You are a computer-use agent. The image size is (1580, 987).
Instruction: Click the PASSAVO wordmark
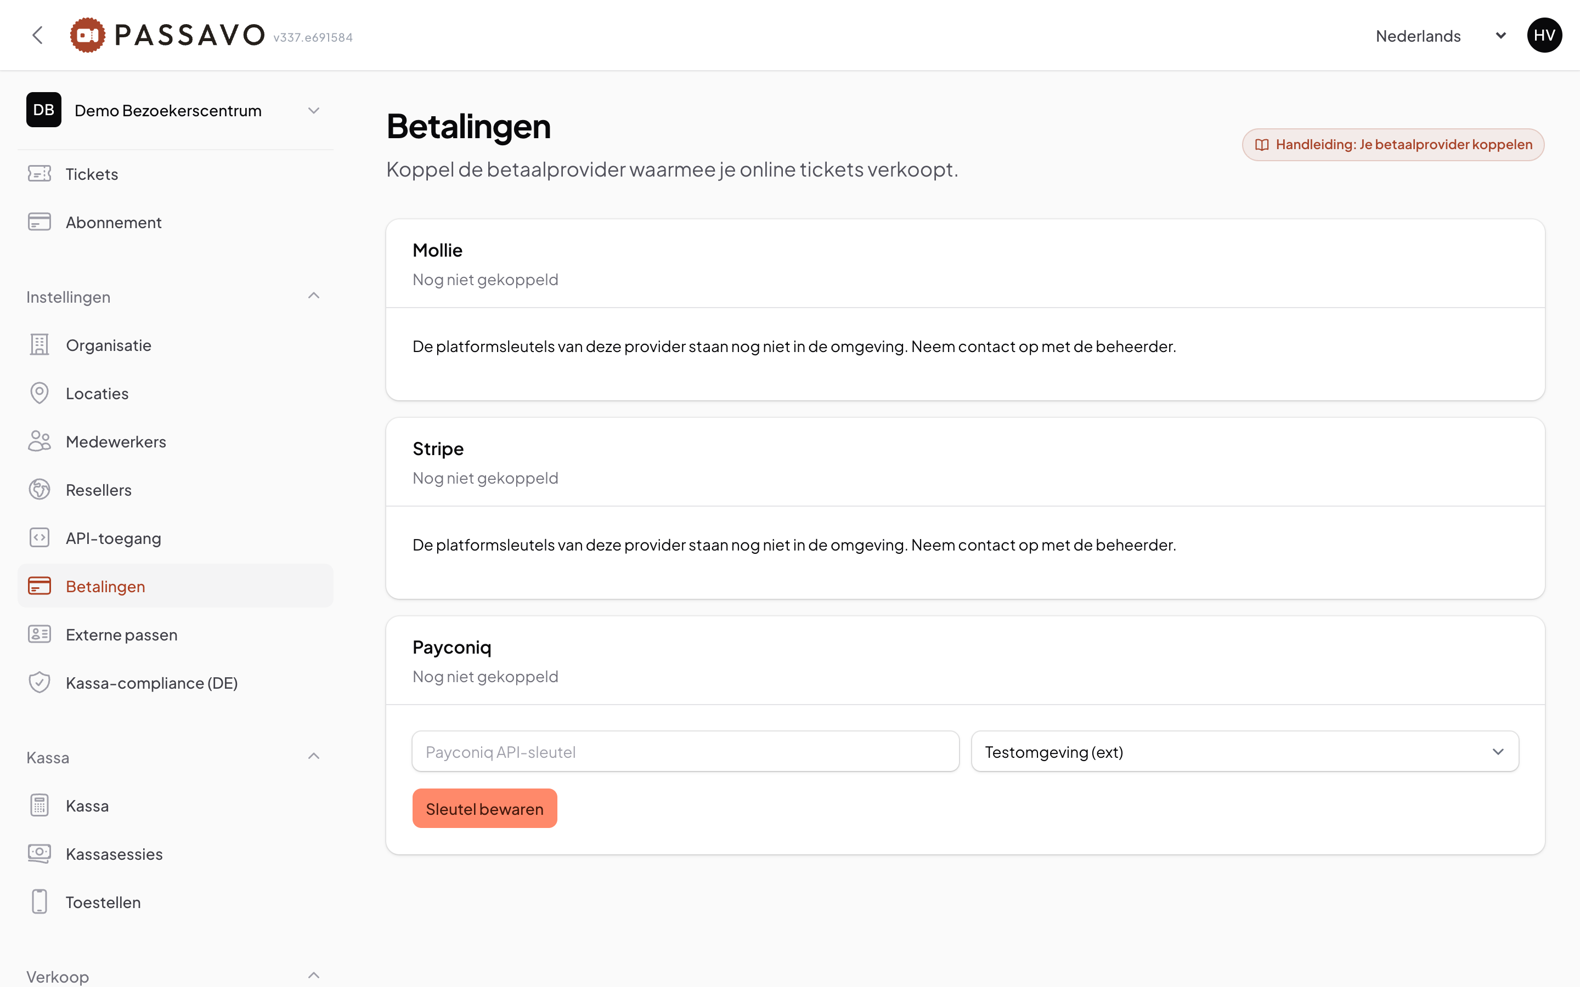[x=189, y=35]
